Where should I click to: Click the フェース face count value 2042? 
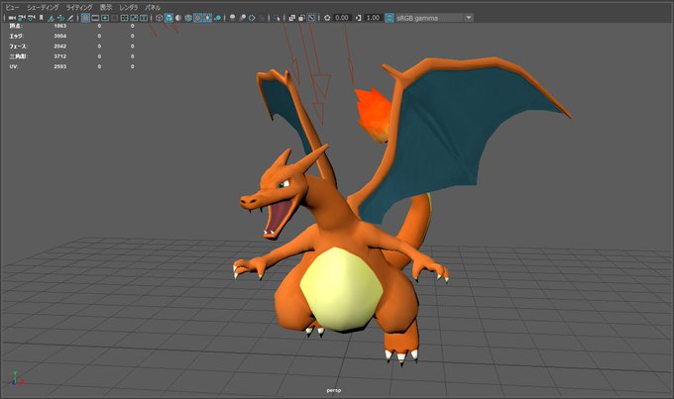(60, 46)
